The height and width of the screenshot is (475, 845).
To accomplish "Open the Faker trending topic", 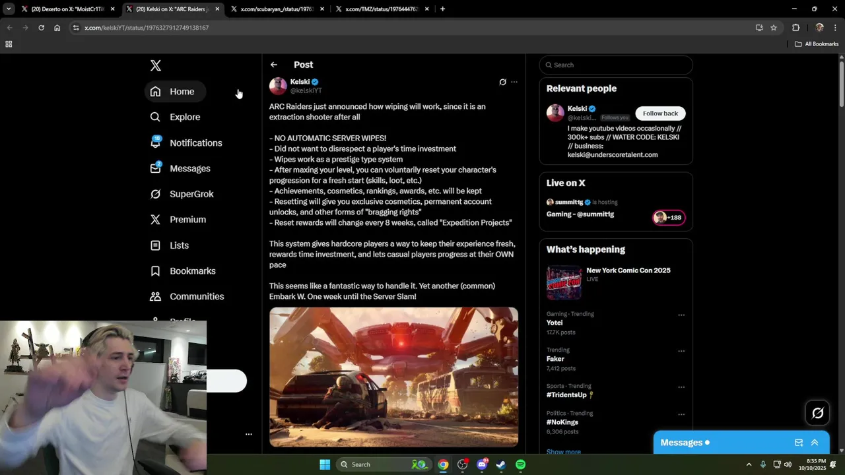I will click(555, 359).
